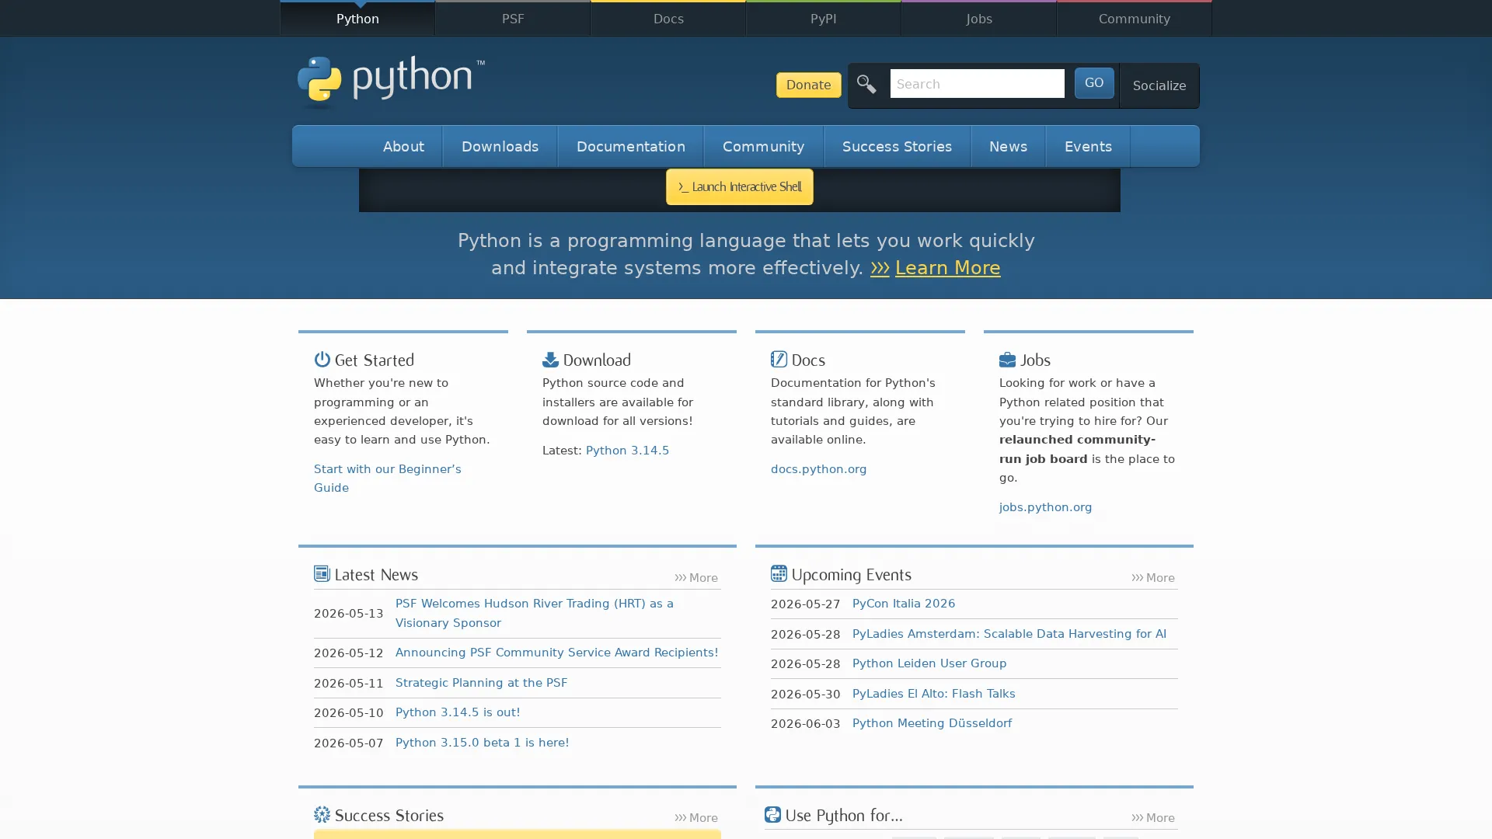The height and width of the screenshot is (839, 1492).
Task: Click the GO search button
Action: coord(1093,82)
